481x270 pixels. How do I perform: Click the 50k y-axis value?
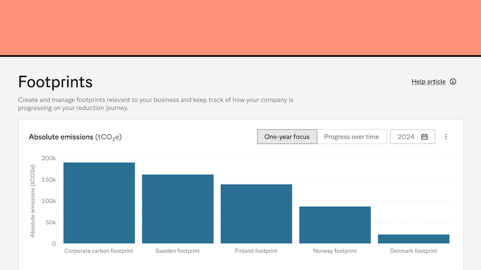pyautogui.click(x=51, y=222)
